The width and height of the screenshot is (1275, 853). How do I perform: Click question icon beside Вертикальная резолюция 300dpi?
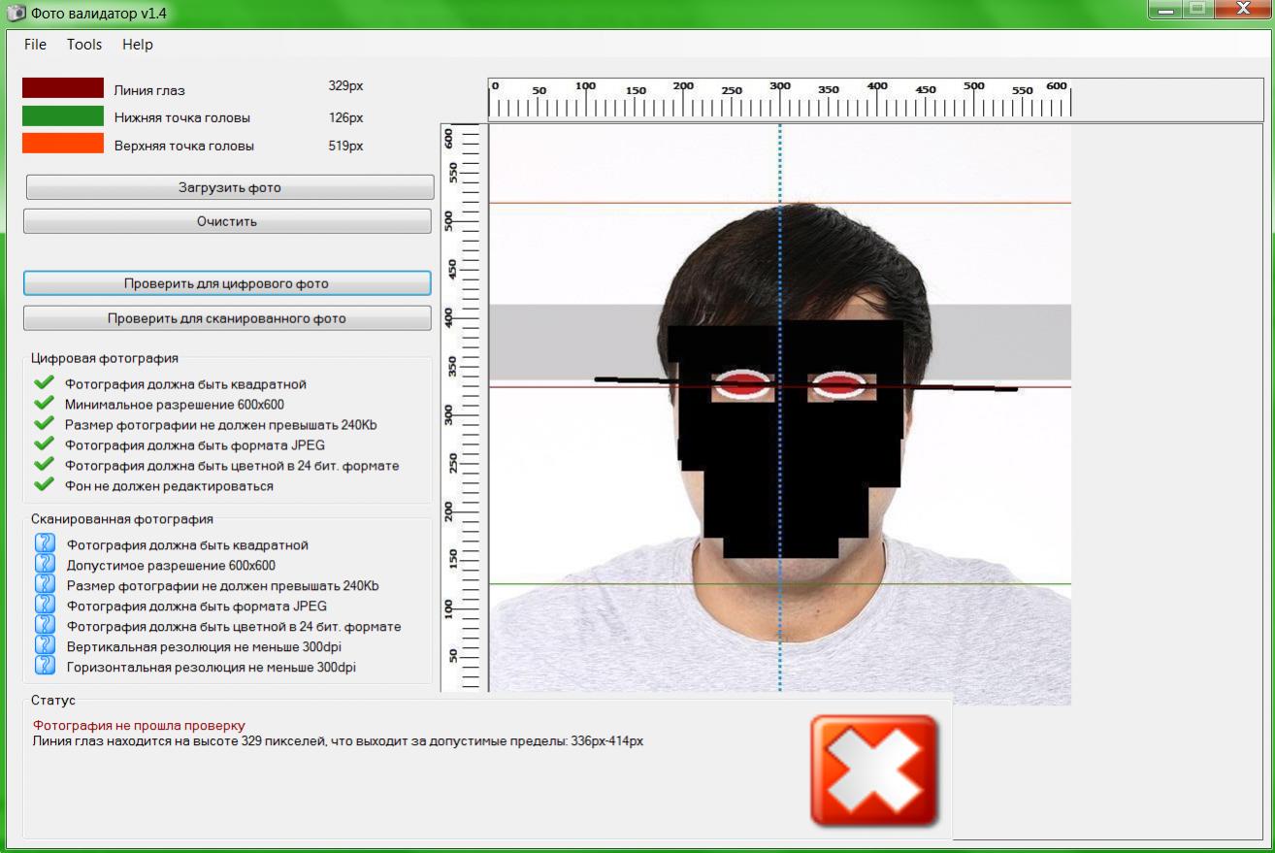tap(45, 645)
